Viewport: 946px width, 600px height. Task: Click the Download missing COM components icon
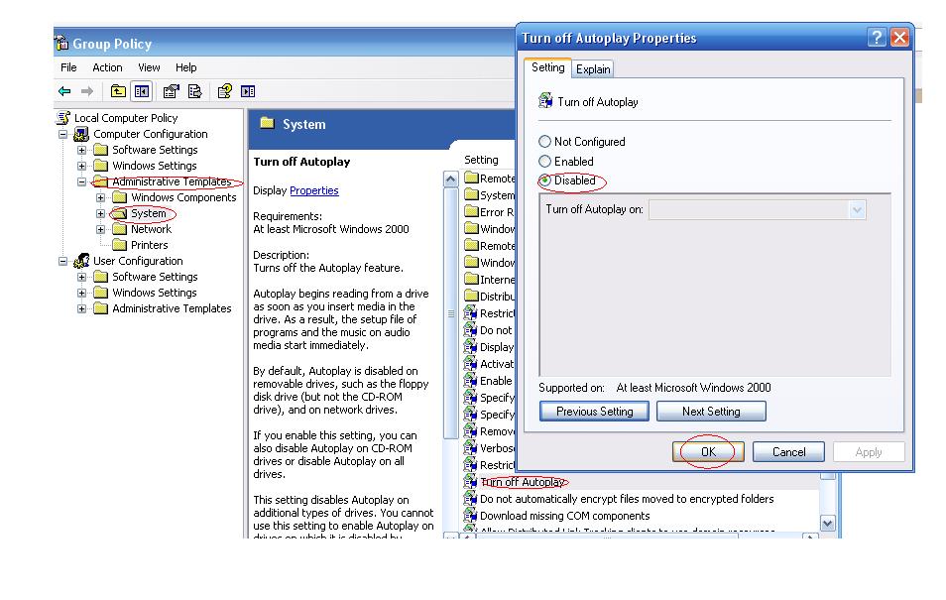coord(471,516)
